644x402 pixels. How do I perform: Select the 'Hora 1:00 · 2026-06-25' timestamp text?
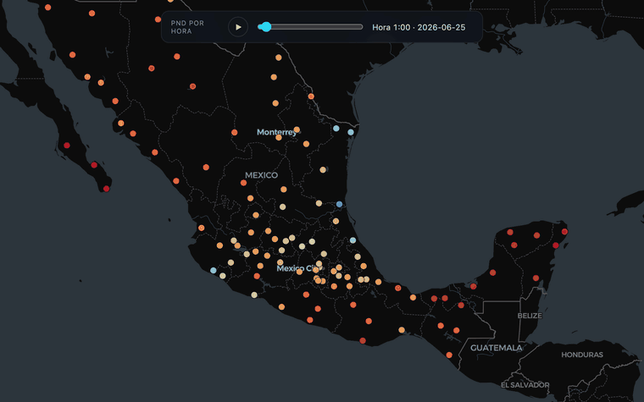[419, 27]
